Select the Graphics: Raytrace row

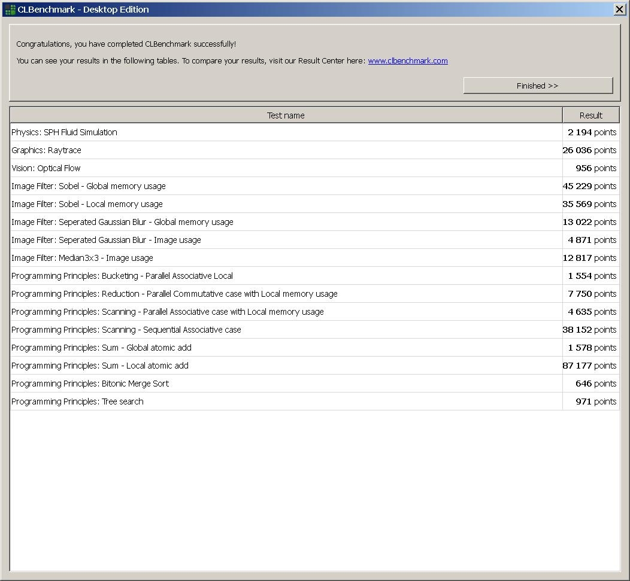315,150
